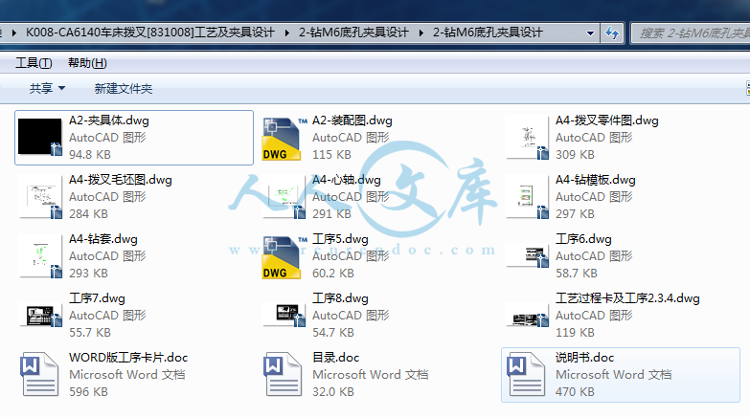Viewport: 750px width, 417px height.
Task: Select the A2-装配图.dwg DWG icon
Action: pyautogui.click(x=283, y=138)
